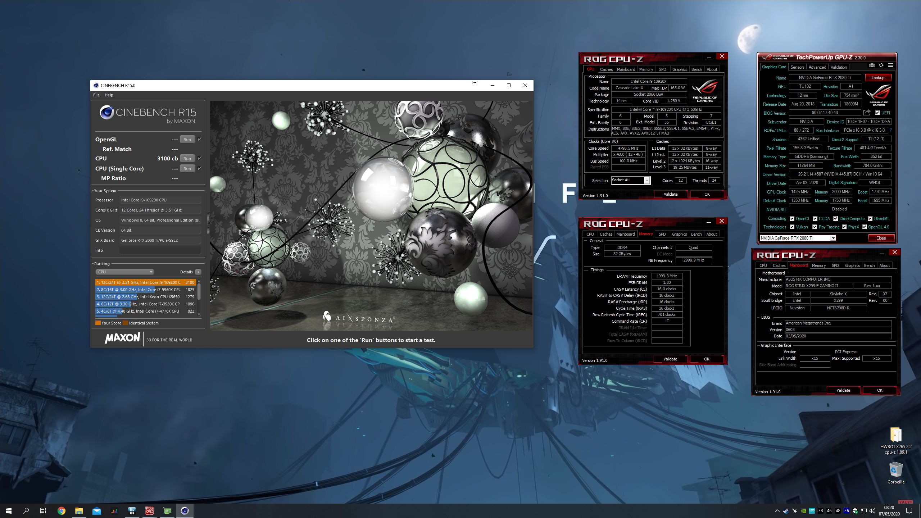Click the Identical System legend swatch

[x=125, y=323]
